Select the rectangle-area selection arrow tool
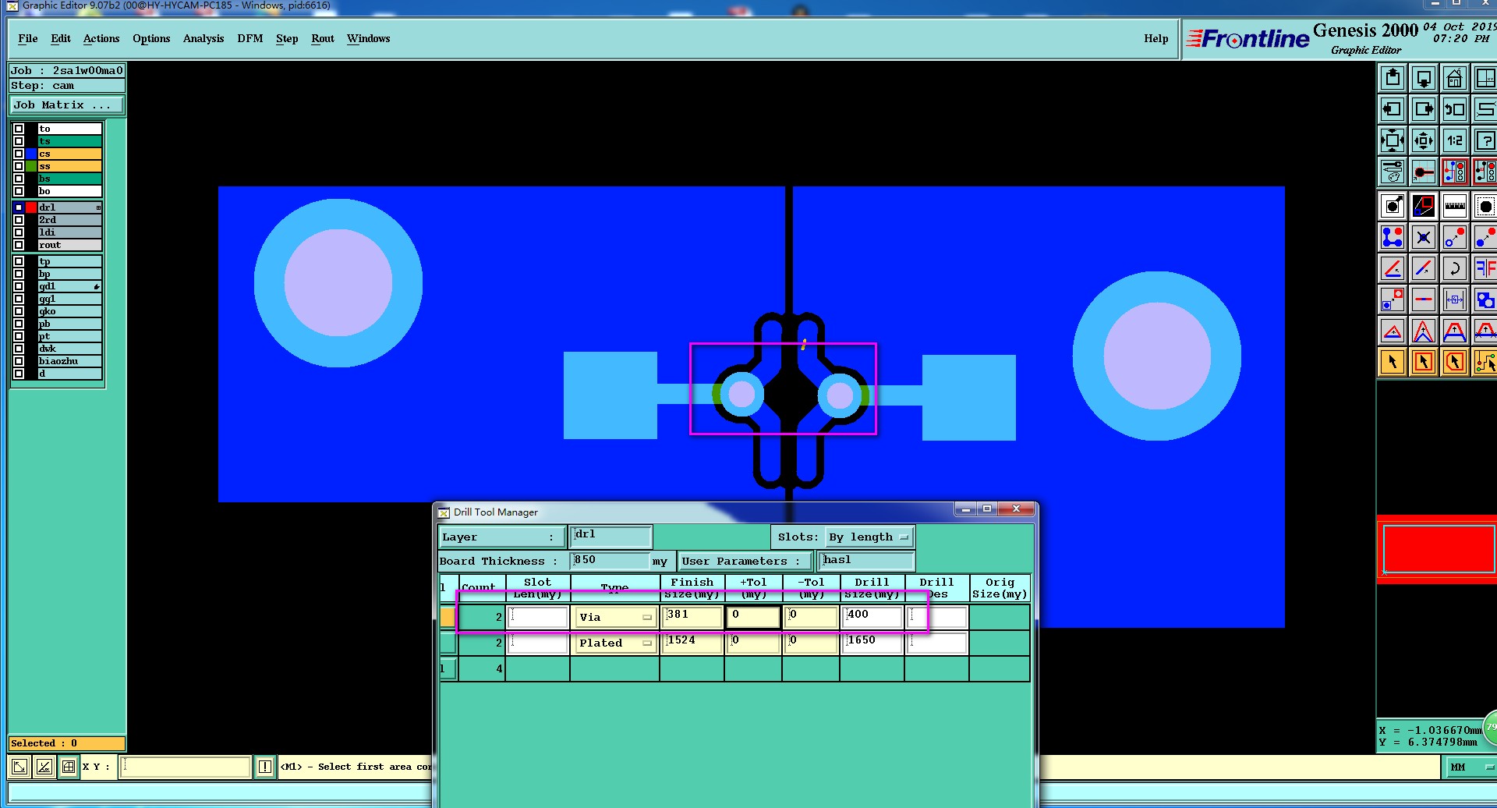Viewport: 1497px width, 808px height. [x=1424, y=362]
